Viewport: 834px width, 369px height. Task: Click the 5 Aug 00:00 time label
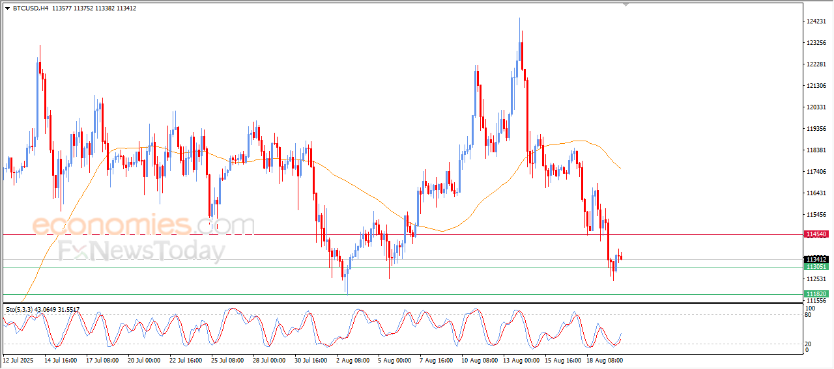(x=394, y=359)
